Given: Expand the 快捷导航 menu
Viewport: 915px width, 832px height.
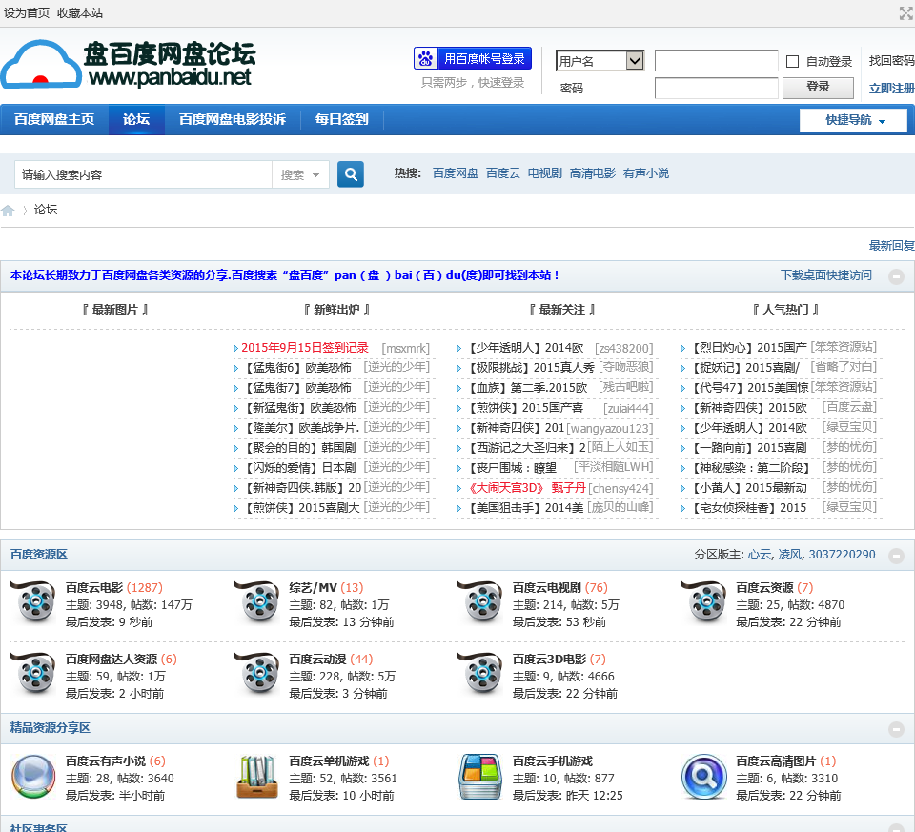Looking at the screenshot, I should [854, 120].
